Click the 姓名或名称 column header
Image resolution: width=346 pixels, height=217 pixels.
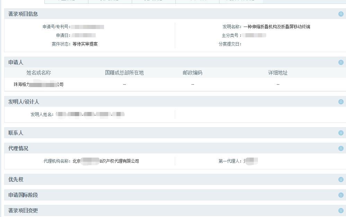[x=38, y=73]
